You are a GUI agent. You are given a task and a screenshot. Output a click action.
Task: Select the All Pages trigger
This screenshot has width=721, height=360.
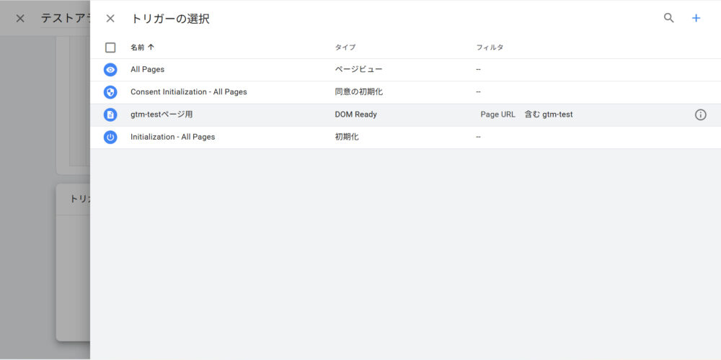148,70
